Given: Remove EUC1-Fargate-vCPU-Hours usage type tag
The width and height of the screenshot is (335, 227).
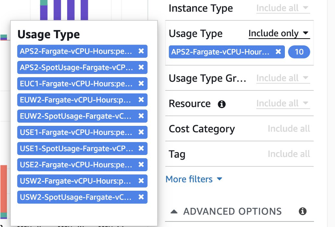Looking at the screenshot, I should click(x=141, y=84).
